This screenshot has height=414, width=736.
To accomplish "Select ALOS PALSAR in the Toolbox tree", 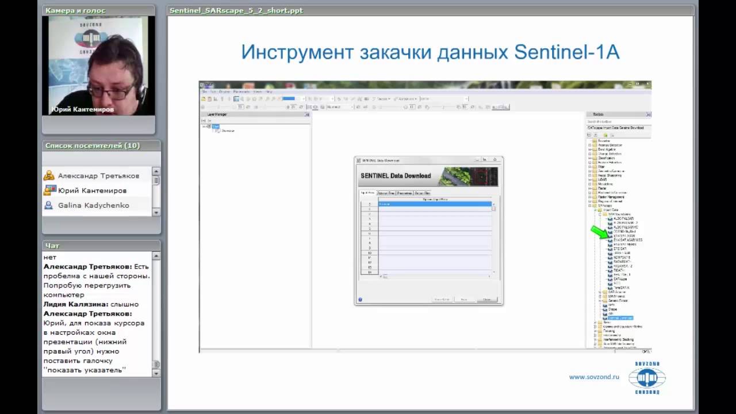I will [623, 218].
